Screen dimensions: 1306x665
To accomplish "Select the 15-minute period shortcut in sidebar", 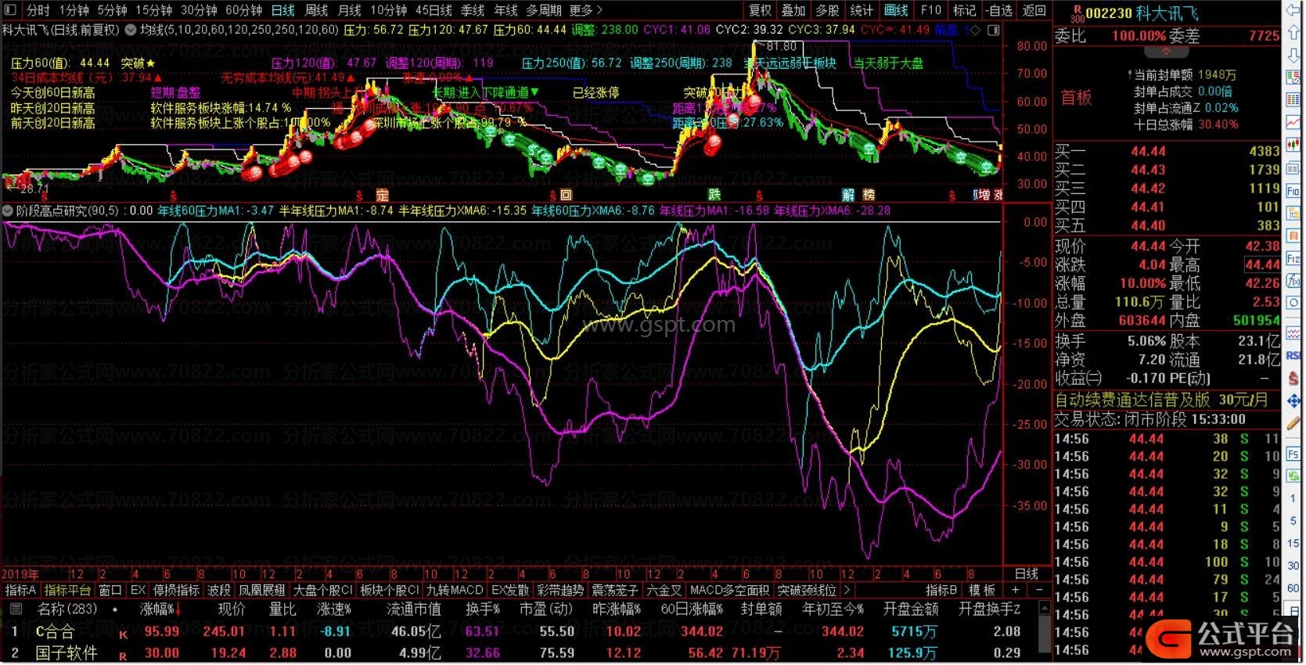I will click(1293, 543).
